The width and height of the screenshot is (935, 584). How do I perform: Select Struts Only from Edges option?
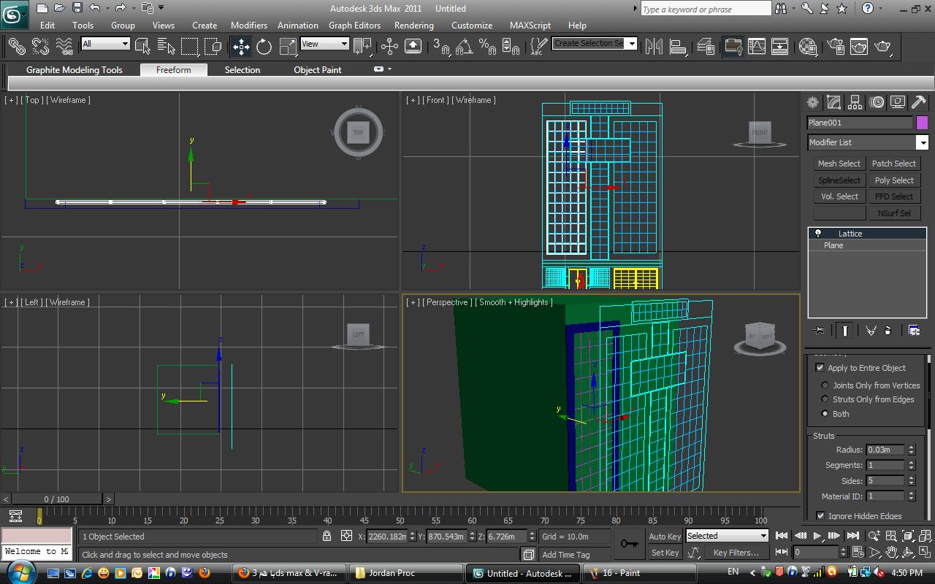pyautogui.click(x=825, y=399)
